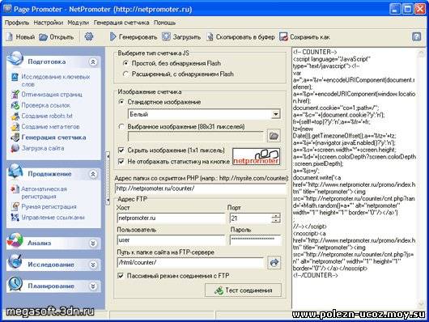Screen dimensions: 429x322
Task: Click the FTP site folder path field
Action: coord(191,262)
